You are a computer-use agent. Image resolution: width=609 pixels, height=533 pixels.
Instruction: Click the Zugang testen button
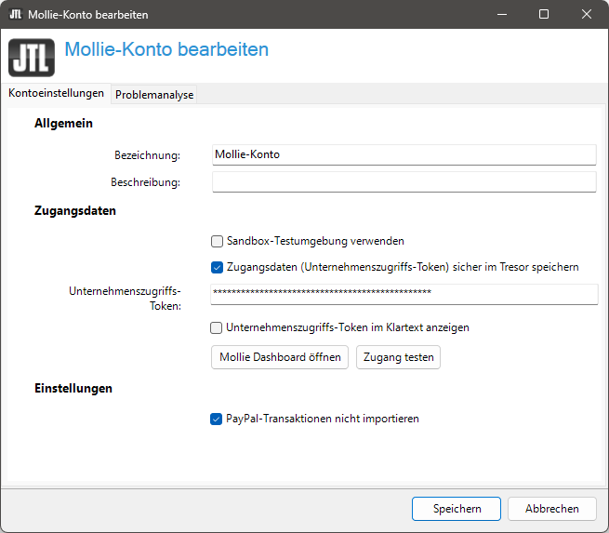398,357
